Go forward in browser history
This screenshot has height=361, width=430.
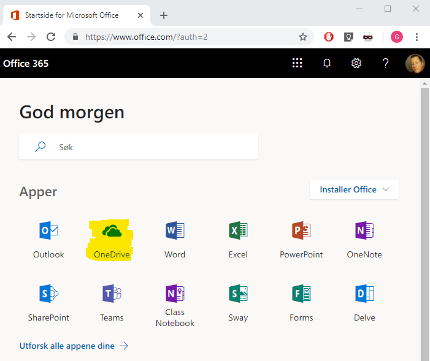[31, 37]
